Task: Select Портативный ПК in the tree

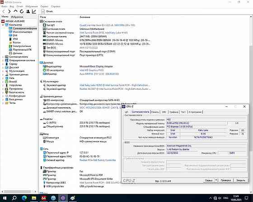Action: coord(20,50)
